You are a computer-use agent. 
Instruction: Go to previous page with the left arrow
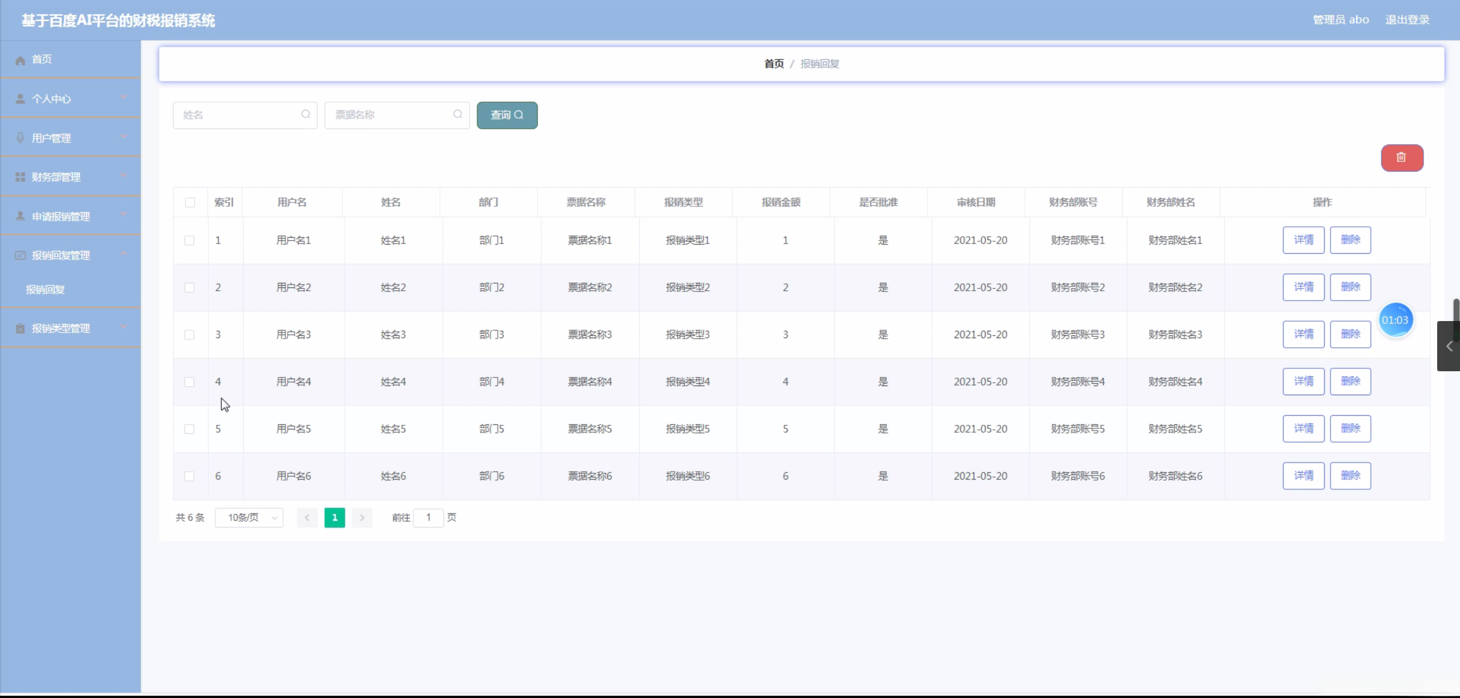307,517
